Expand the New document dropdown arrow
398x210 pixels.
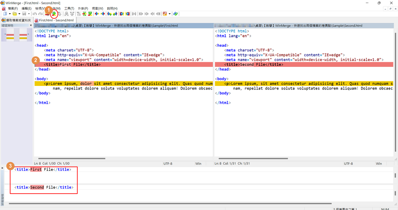(x=9, y=14)
